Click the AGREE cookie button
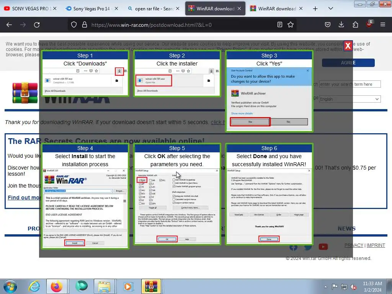The height and width of the screenshot is (294, 392). pos(348,63)
